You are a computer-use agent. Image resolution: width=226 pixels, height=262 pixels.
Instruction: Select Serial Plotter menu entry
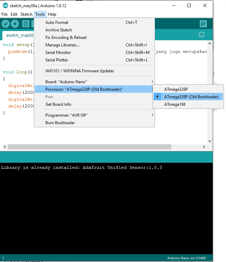coord(94,60)
